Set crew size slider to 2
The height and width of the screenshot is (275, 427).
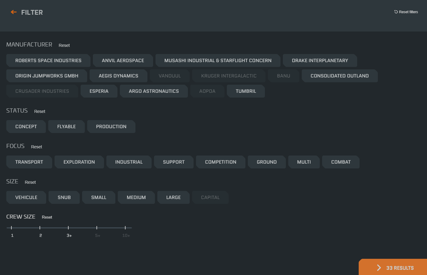pos(40,228)
